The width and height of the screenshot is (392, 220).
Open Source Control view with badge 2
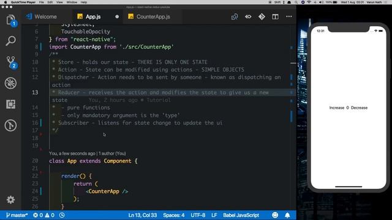(11, 62)
